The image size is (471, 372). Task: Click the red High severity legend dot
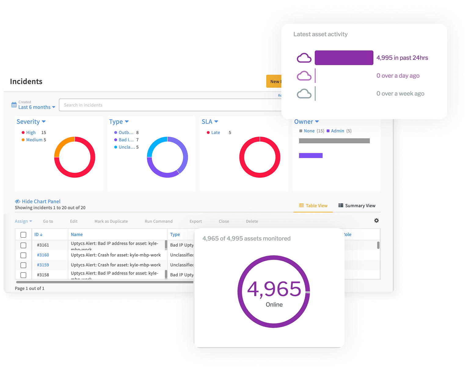tap(23, 133)
